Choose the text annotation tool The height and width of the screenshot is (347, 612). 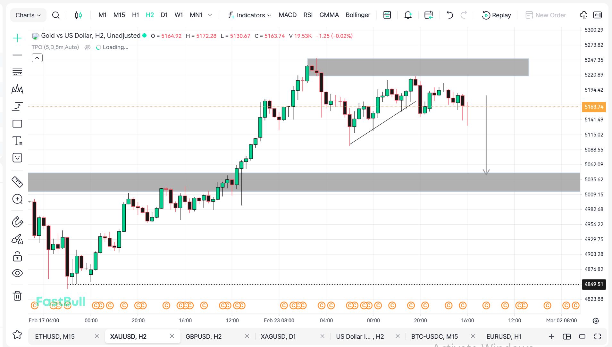(x=17, y=141)
